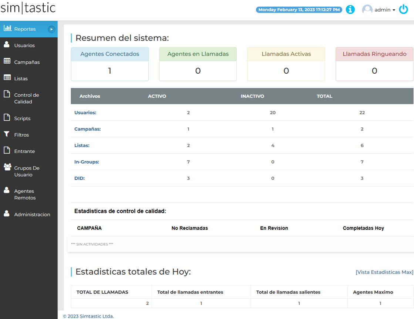Image resolution: width=414 pixels, height=319 pixels.
Task: Open the Vista Estadisticas Max link
Action: 384,272
